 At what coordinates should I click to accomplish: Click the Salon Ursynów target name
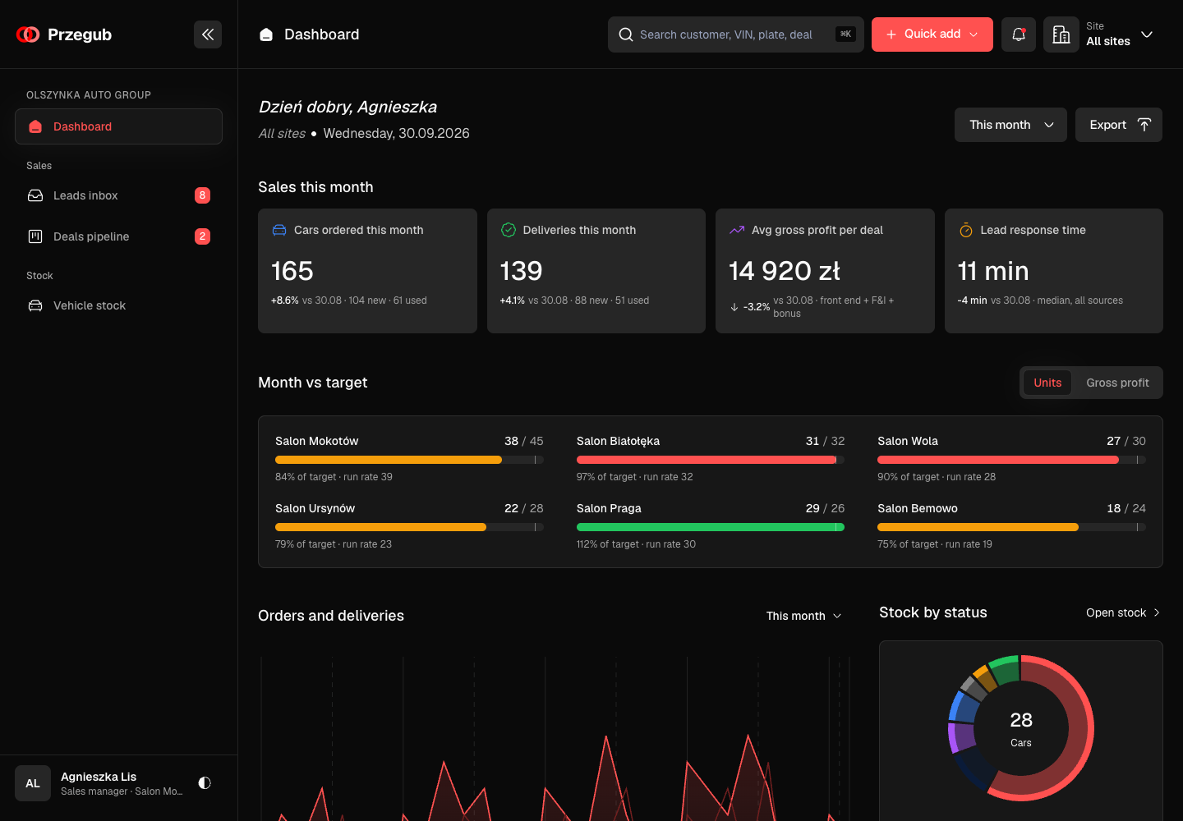(315, 508)
